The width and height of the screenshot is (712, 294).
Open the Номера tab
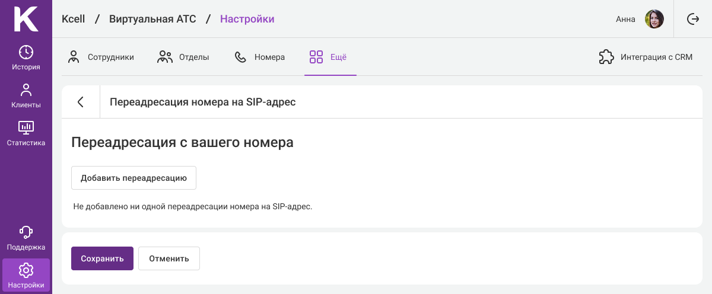tap(260, 57)
